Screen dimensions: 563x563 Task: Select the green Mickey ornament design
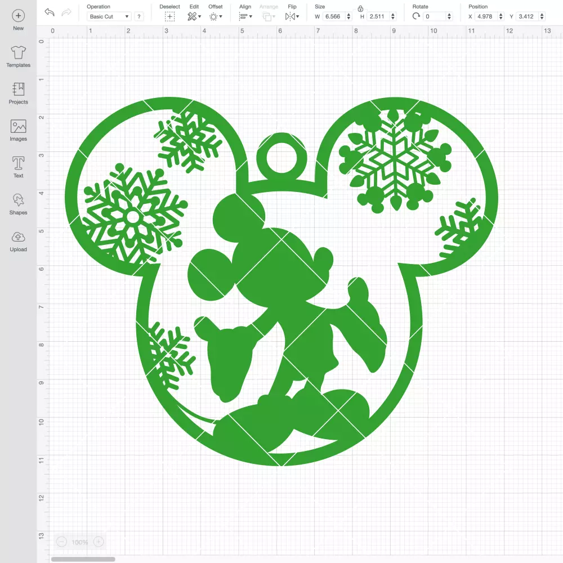[x=281, y=281]
